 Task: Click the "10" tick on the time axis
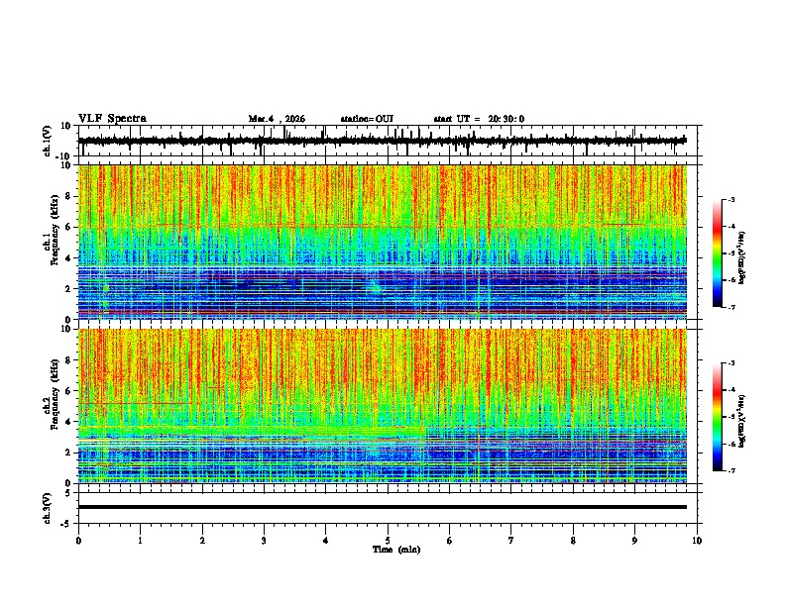(697, 541)
